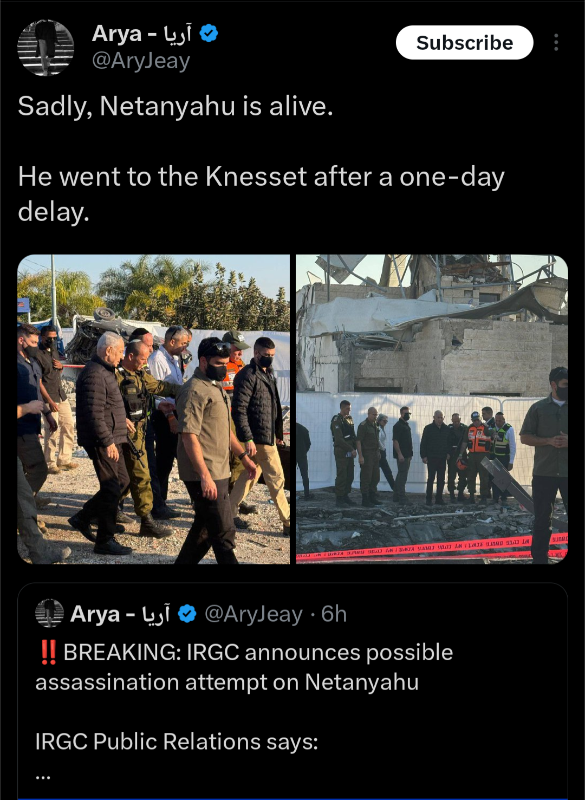
Task: Click the 'IRGC Public Relations says:' line
Action: click(x=177, y=742)
